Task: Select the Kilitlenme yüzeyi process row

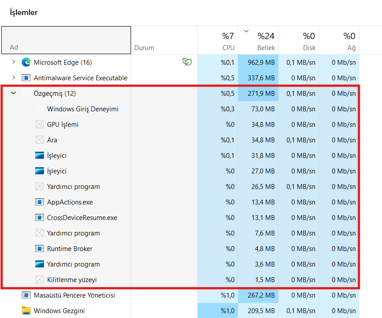Action: click(x=180, y=279)
